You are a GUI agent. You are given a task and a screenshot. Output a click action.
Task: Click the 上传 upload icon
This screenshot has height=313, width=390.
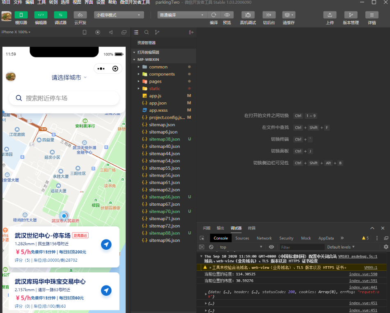pos(330,15)
